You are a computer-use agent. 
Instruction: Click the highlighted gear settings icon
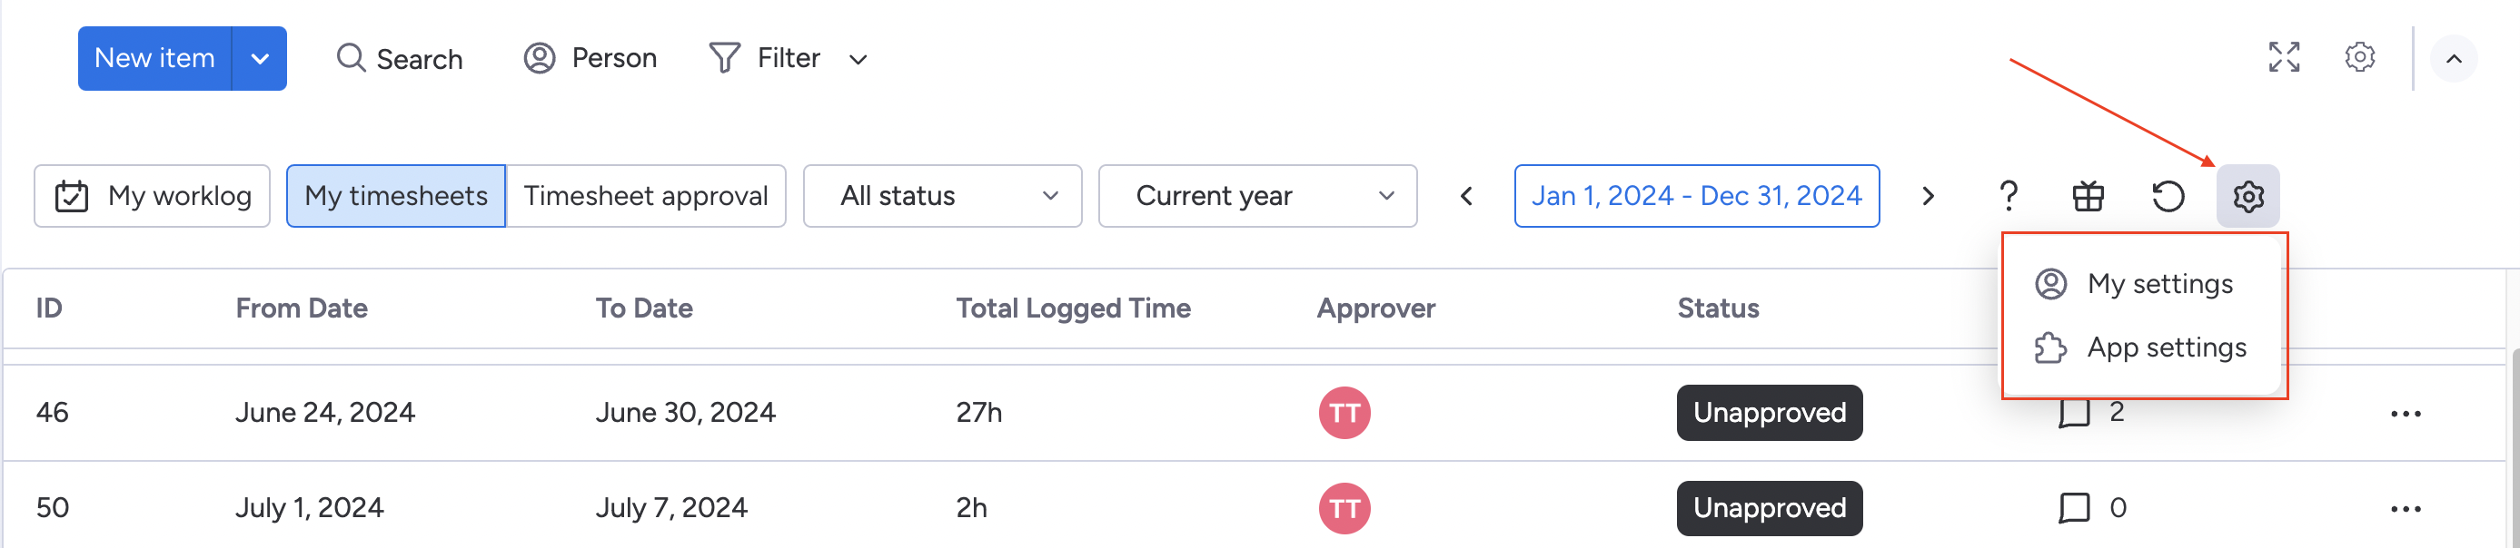point(2248,196)
